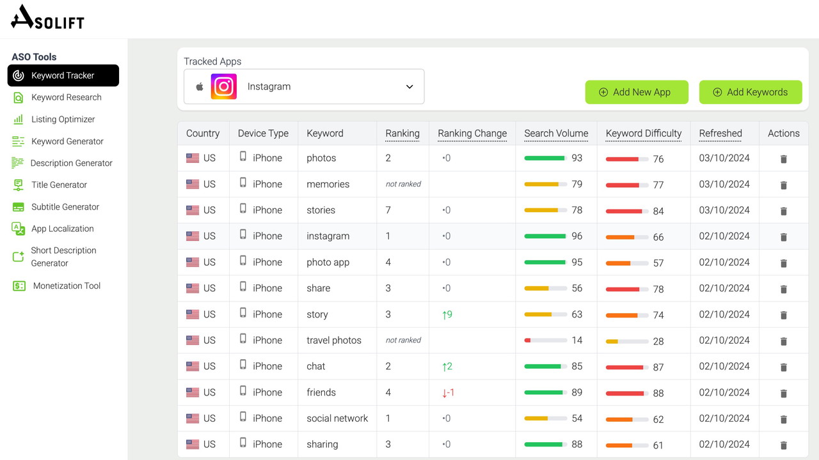Viewport: 819px width, 460px height.
Task: Click the Refreshed column header
Action: point(720,134)
